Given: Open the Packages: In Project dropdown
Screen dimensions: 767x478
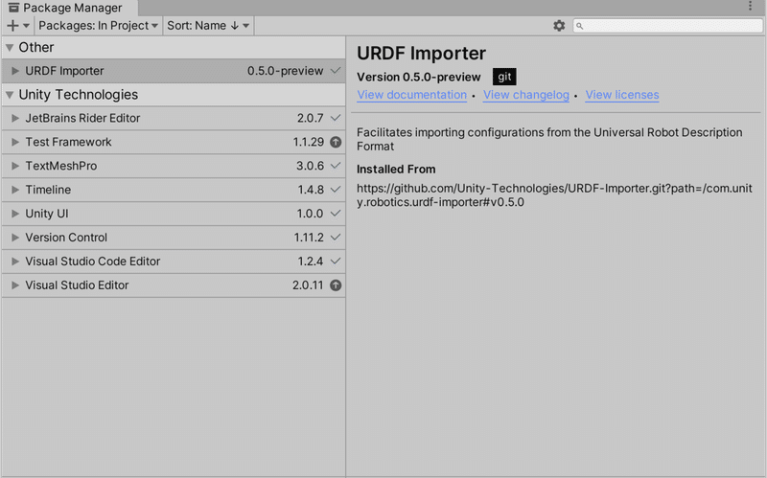Looking at the screenshot, I should tap(98, 26).
